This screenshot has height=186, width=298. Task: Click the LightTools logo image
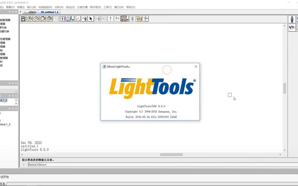coord(152,88)
